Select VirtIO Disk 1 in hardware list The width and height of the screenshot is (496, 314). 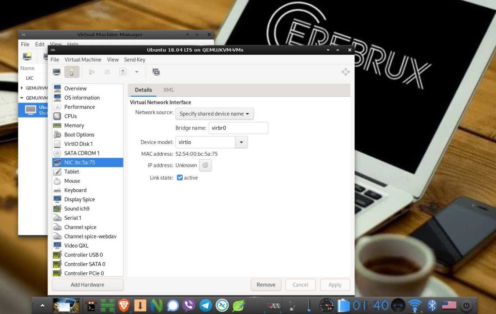pyautogui.click(x=78, y=144)
